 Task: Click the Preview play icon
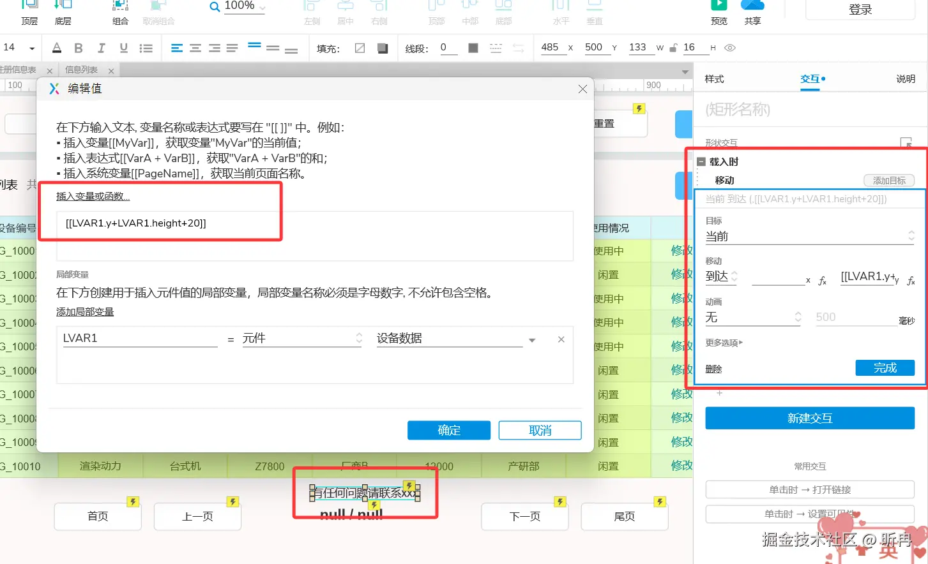pyautogui.click(x=719, y=6)
